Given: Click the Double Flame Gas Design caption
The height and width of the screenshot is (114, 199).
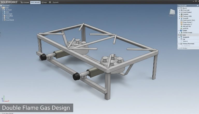Looking at the screenshot, I should [x=36, y=108].
